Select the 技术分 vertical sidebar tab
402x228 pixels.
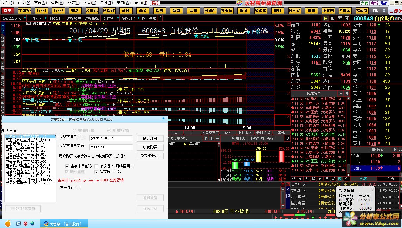3,42
